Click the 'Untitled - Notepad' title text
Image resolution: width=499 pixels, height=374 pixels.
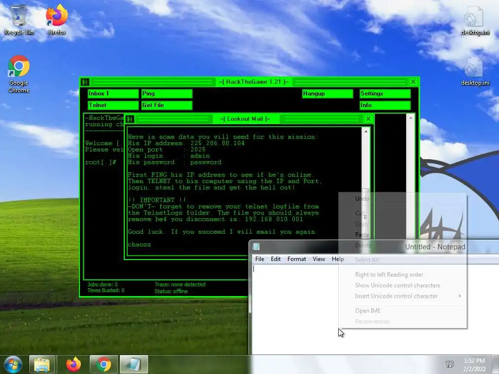(435, 247)
